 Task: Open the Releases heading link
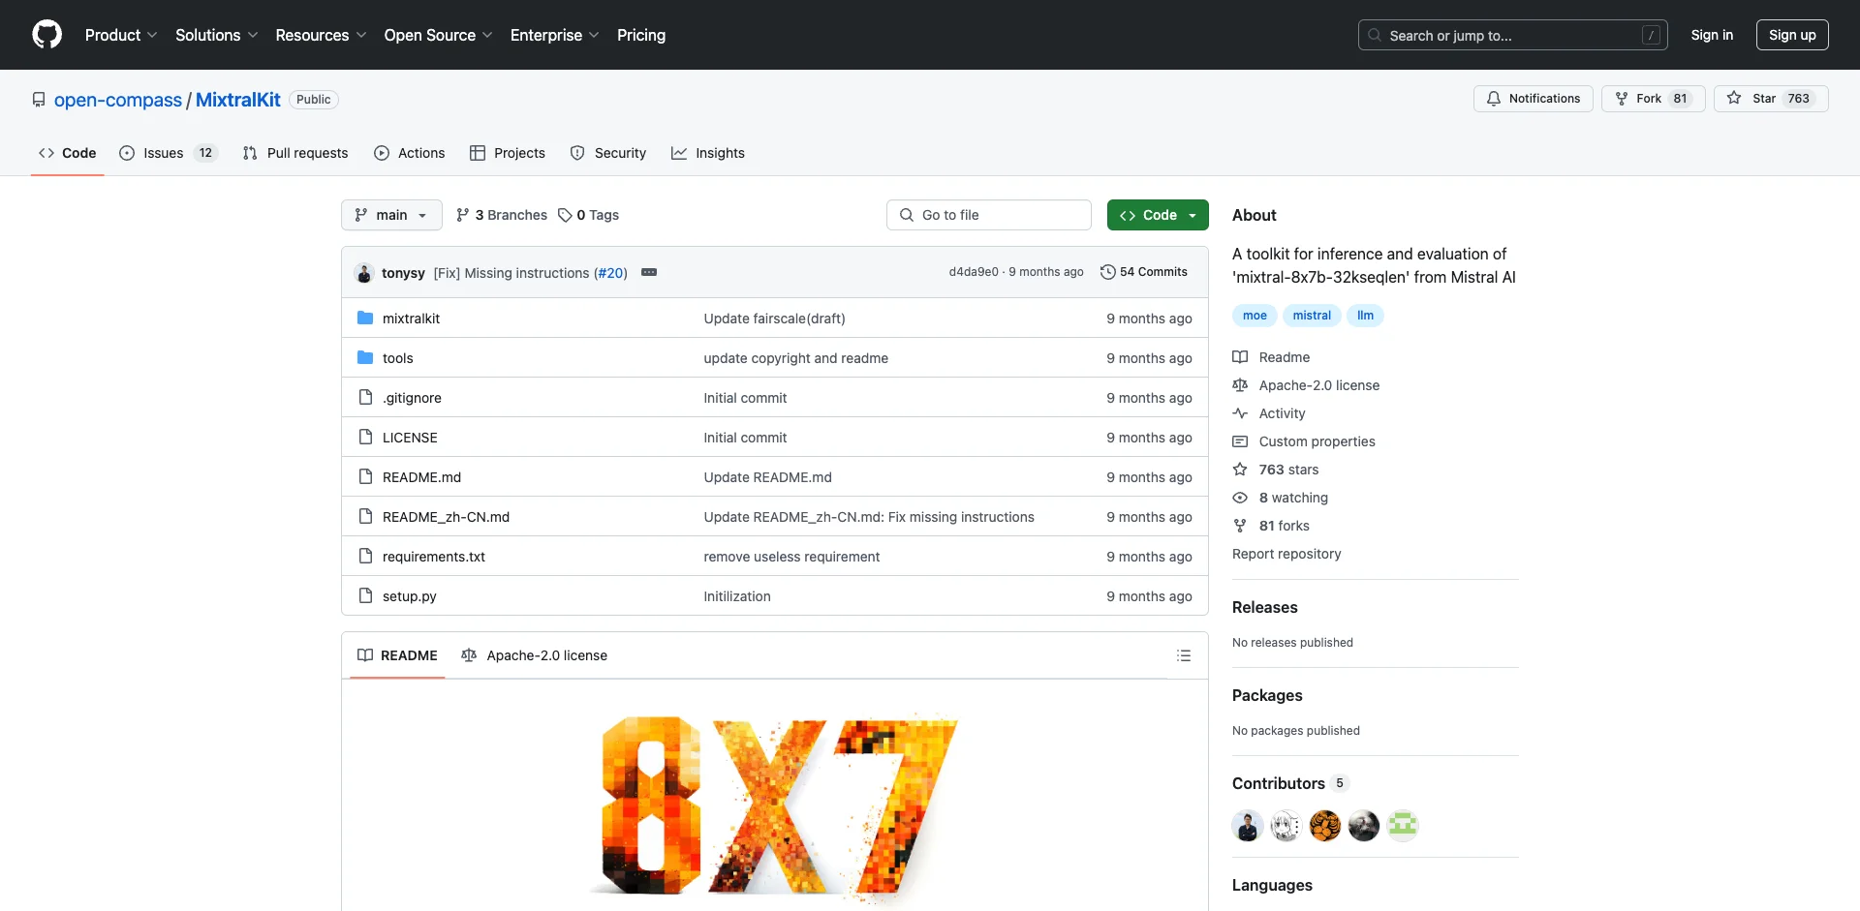[x=1265, y=607]
